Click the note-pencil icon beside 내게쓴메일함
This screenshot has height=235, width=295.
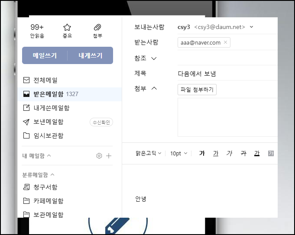pos(26,108)
